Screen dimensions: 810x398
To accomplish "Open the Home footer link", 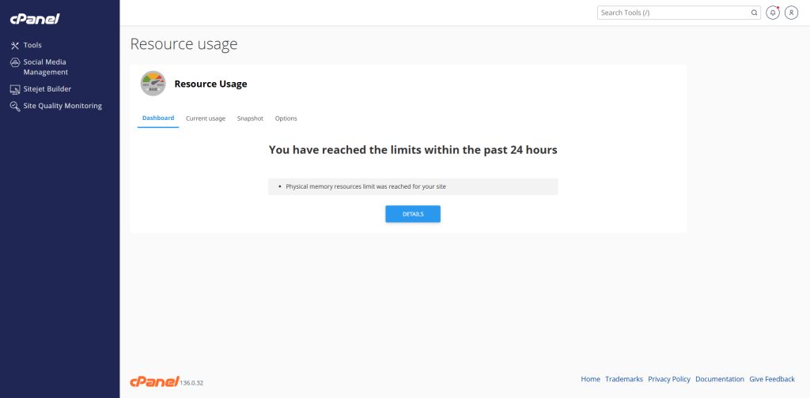I will tap(590, 379).
